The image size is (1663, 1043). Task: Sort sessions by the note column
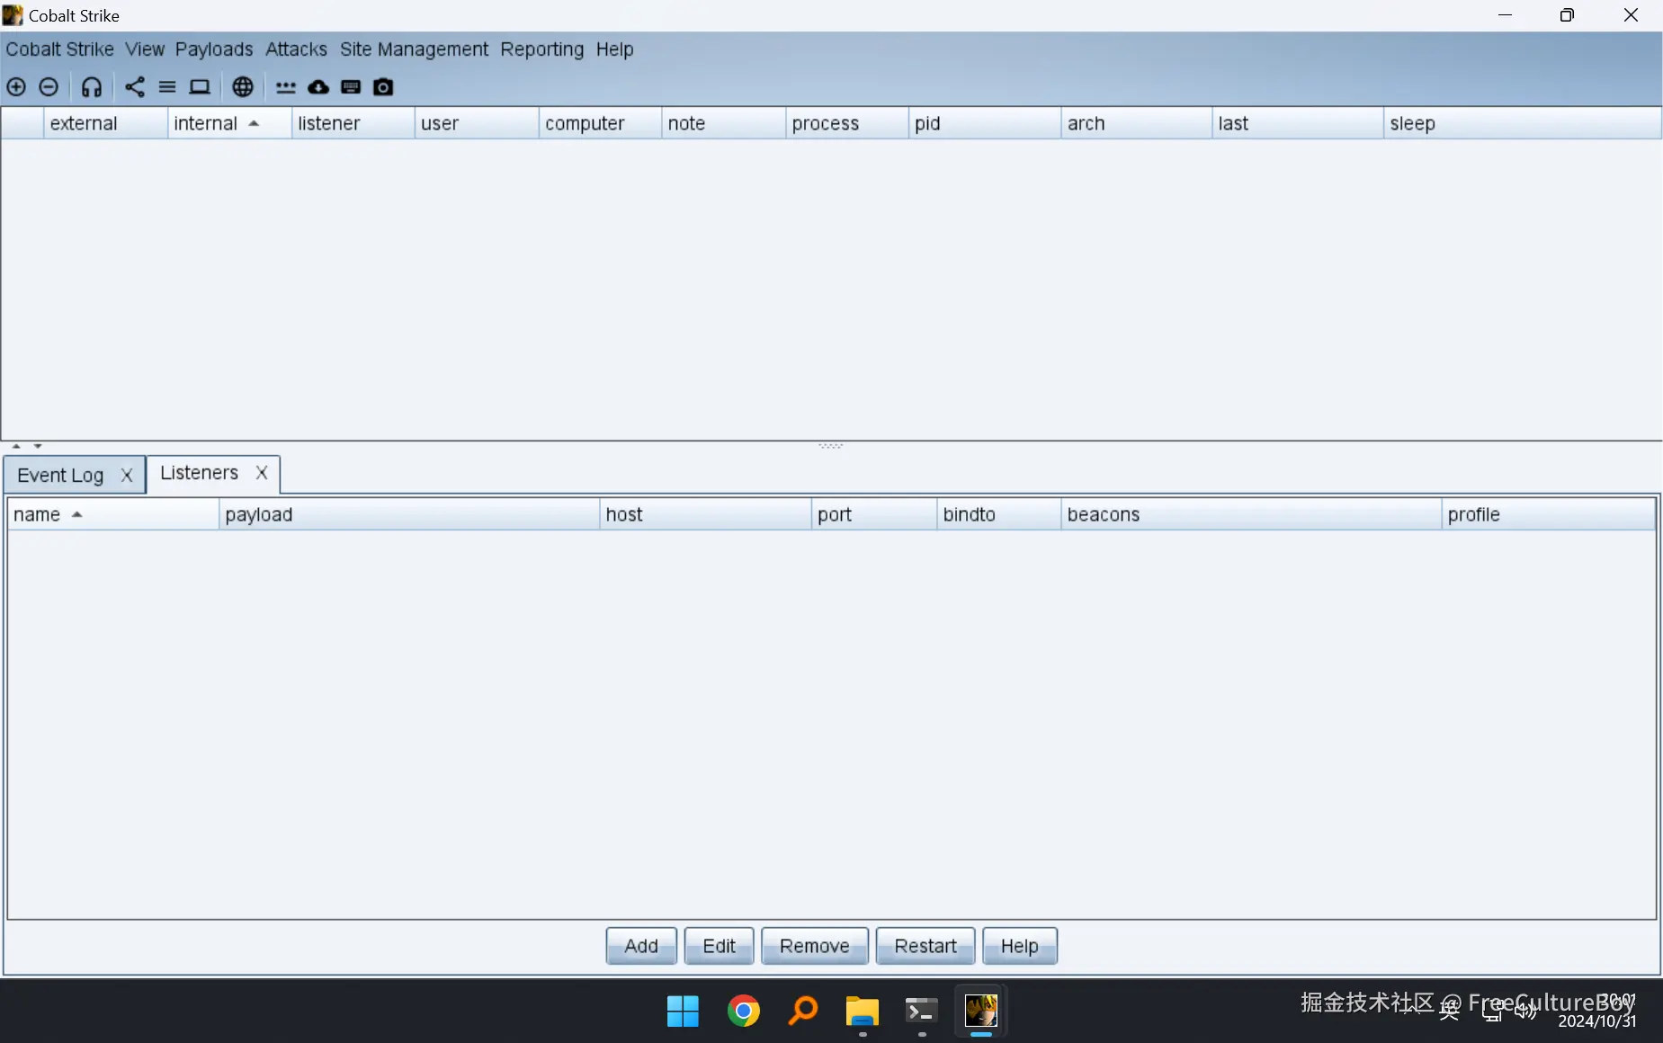click(x=724, y=123)
